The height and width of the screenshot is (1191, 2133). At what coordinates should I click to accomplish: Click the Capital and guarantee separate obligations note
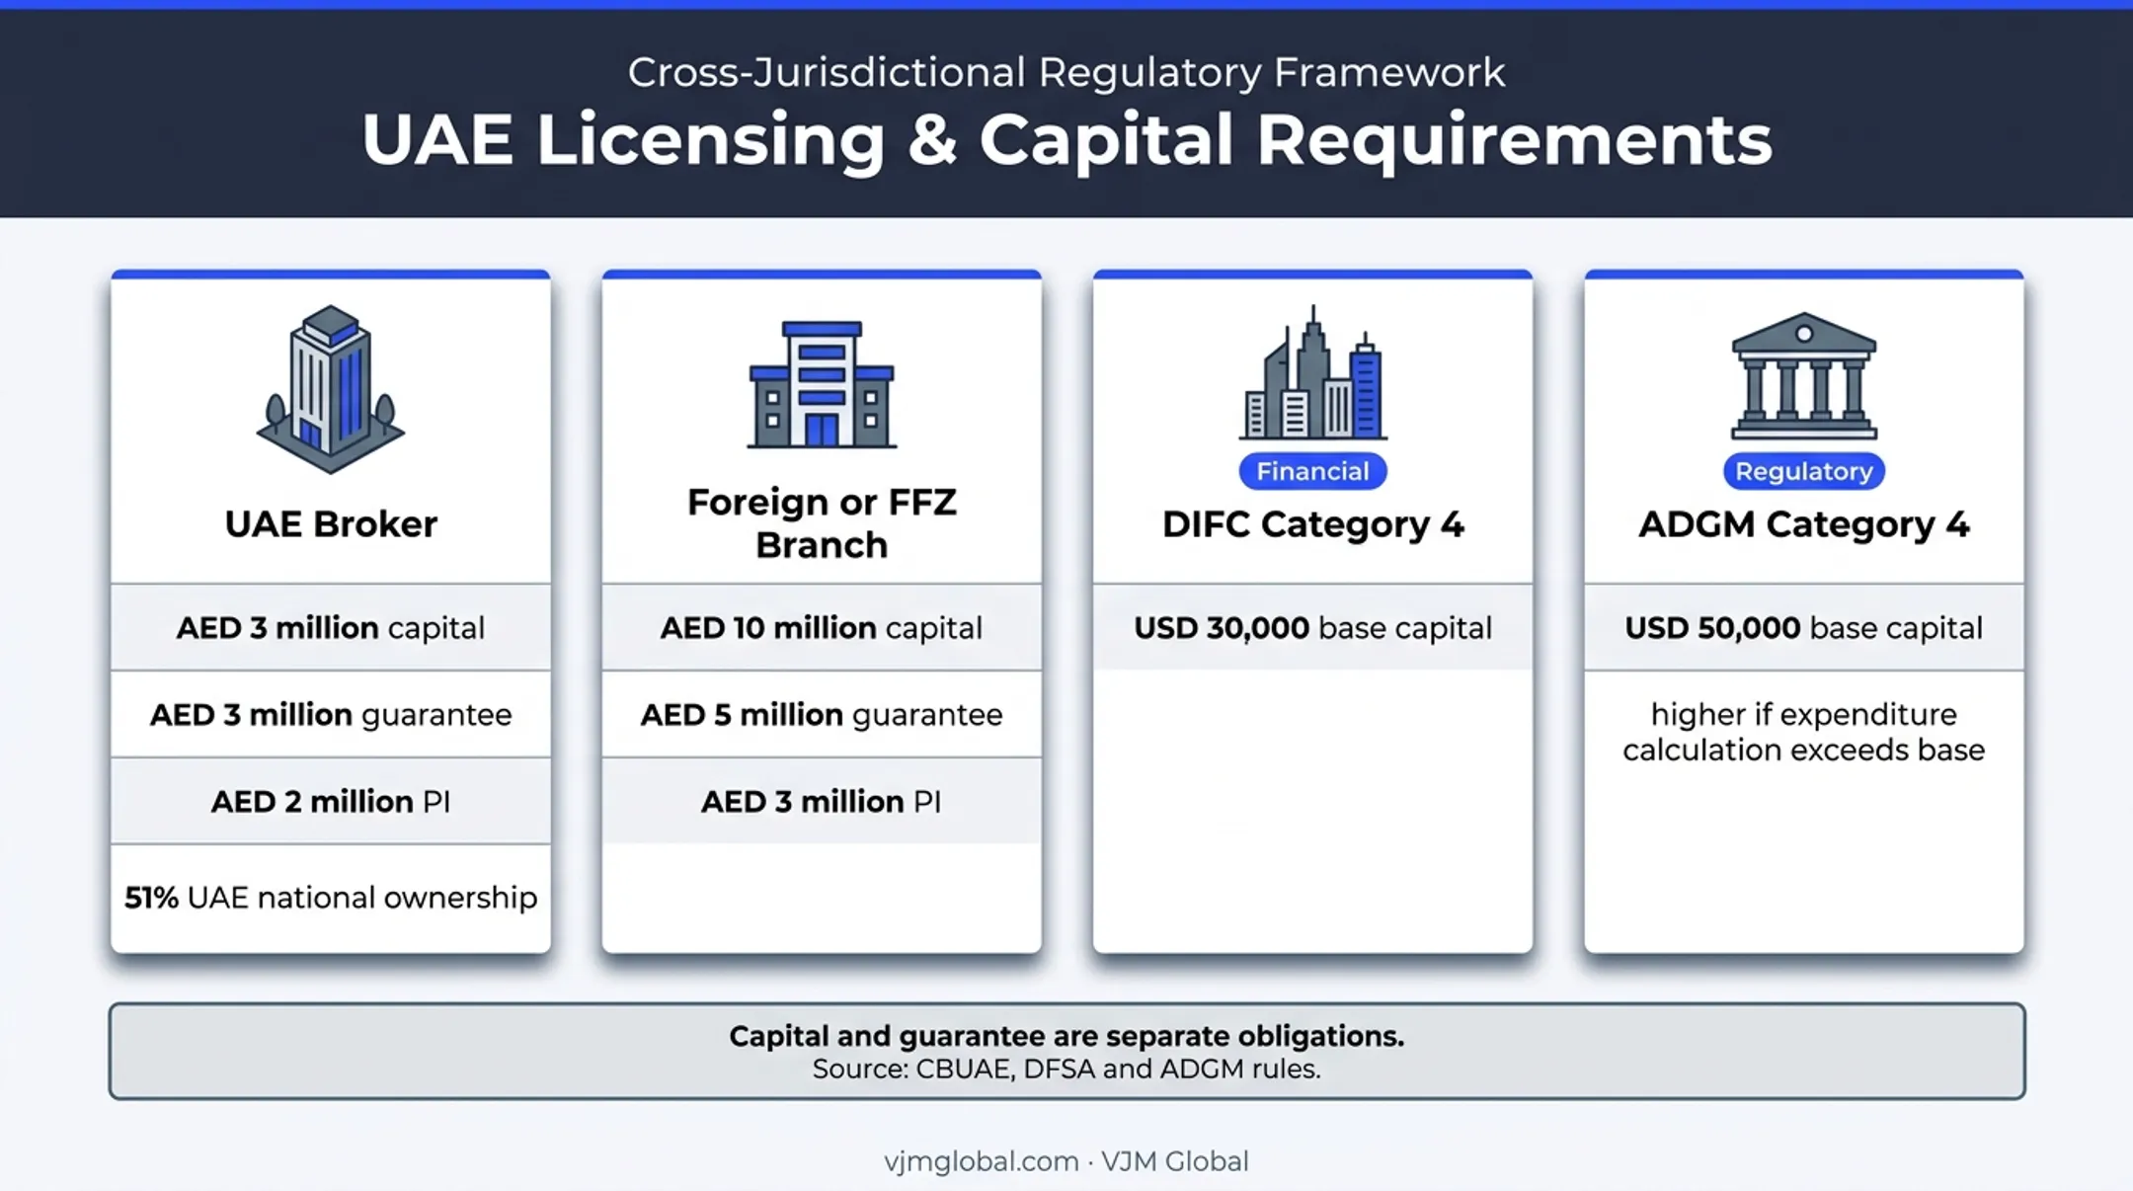click(x=1066, y=1036)
